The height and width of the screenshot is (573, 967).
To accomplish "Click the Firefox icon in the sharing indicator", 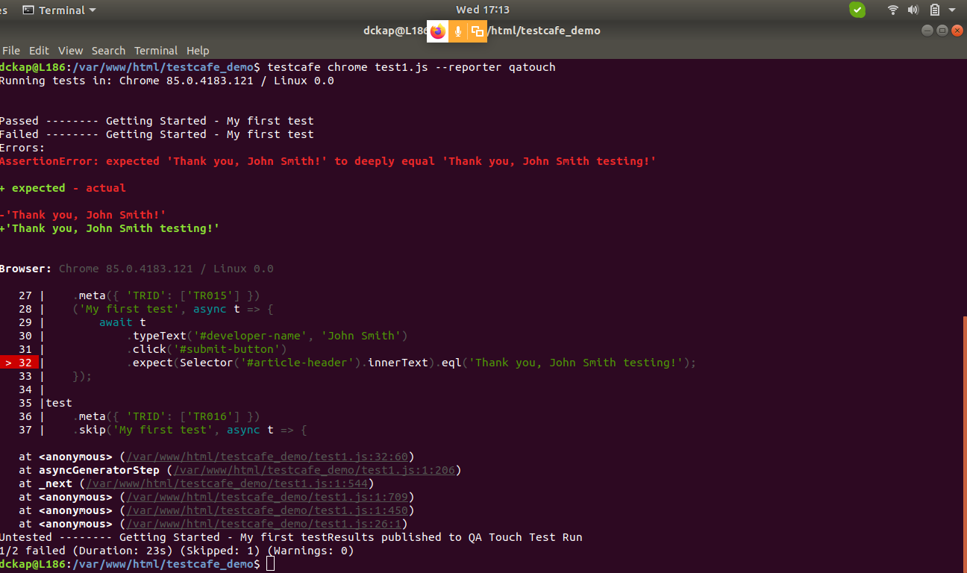I will 438,31.
